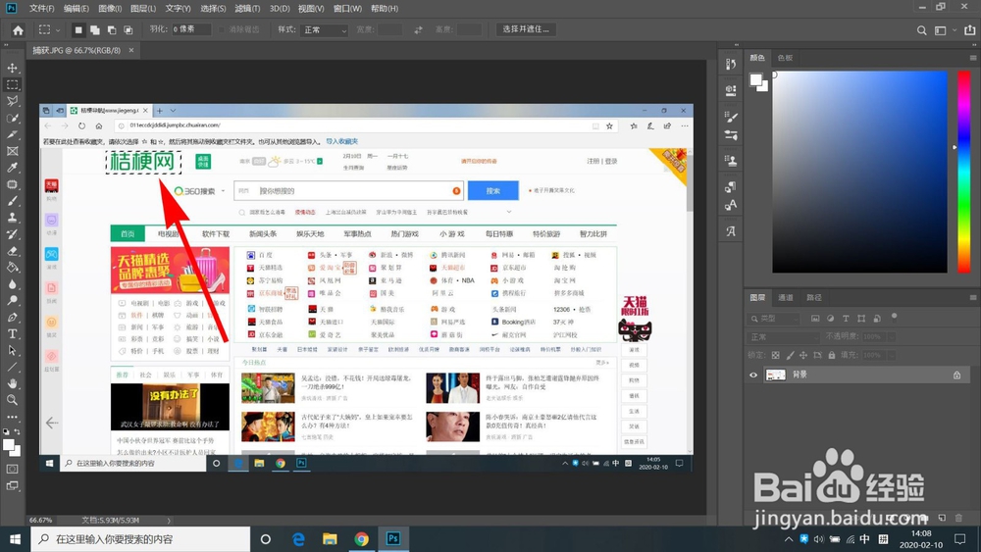Toggle lock transparent pixels in Layers panel

click(775, 355)
